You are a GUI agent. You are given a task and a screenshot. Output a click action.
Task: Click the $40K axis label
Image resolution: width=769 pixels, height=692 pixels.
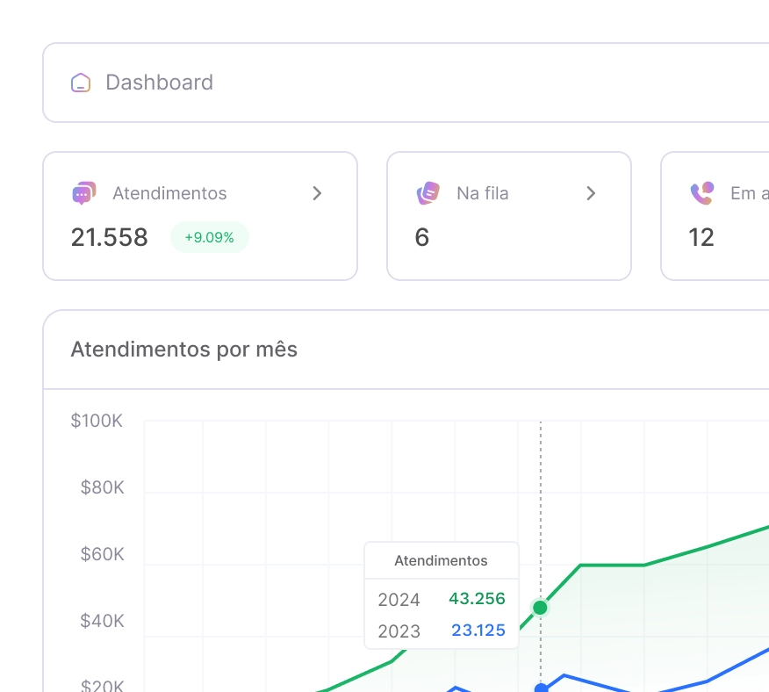tap(102, 621)
